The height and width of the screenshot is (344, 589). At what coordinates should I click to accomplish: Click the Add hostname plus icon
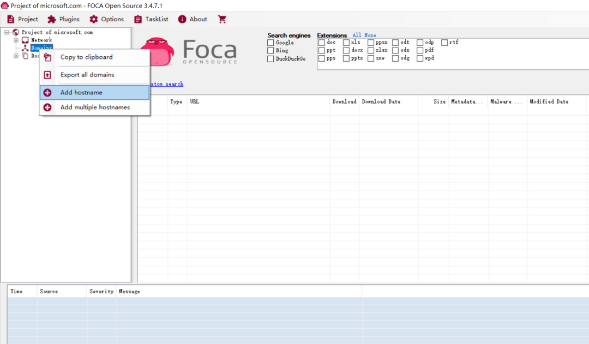[47, 92]
